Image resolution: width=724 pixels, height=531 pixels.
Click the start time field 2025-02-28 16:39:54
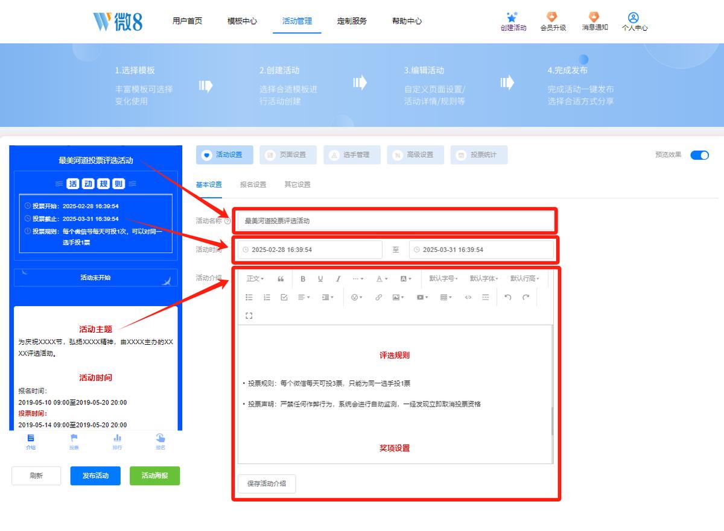pos(310,250)
